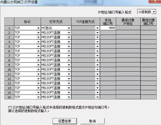Viewport: 161px width, 125px height.
Task: Select row header number 1
Action: coord(9,28)
